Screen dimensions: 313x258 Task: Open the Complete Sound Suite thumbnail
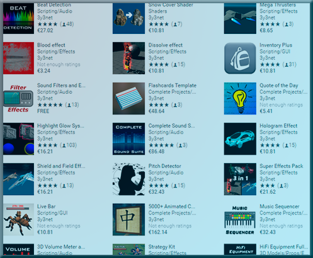tap(128, 138)
